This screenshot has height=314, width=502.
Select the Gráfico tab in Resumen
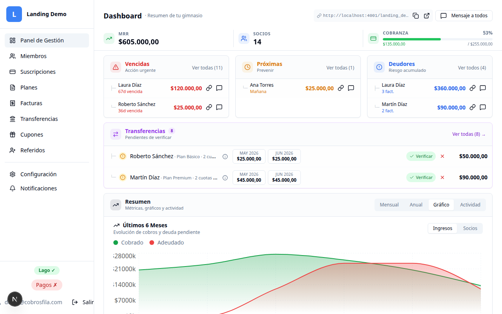tap(441, 205)
